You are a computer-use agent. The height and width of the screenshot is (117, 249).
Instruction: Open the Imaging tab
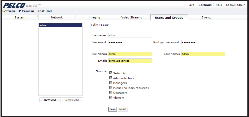click(94, 17)
